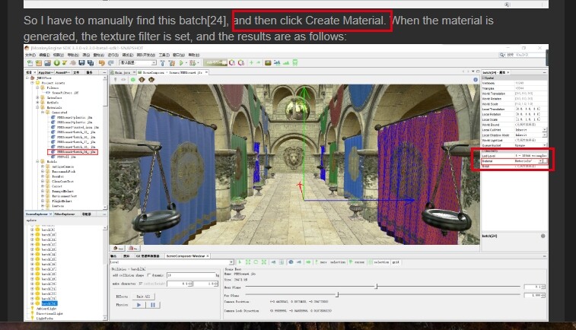Click the Far Plane slider handle

[x=337, y=294]
